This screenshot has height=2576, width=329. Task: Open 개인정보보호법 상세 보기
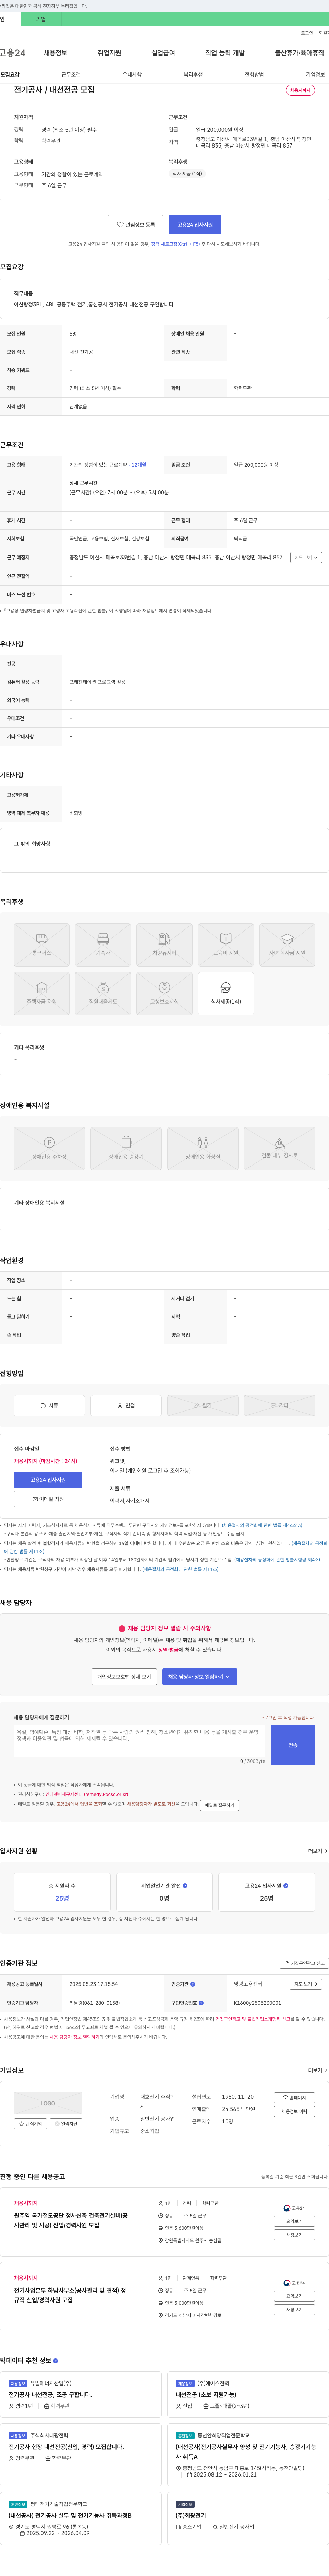coord(124,1677)
